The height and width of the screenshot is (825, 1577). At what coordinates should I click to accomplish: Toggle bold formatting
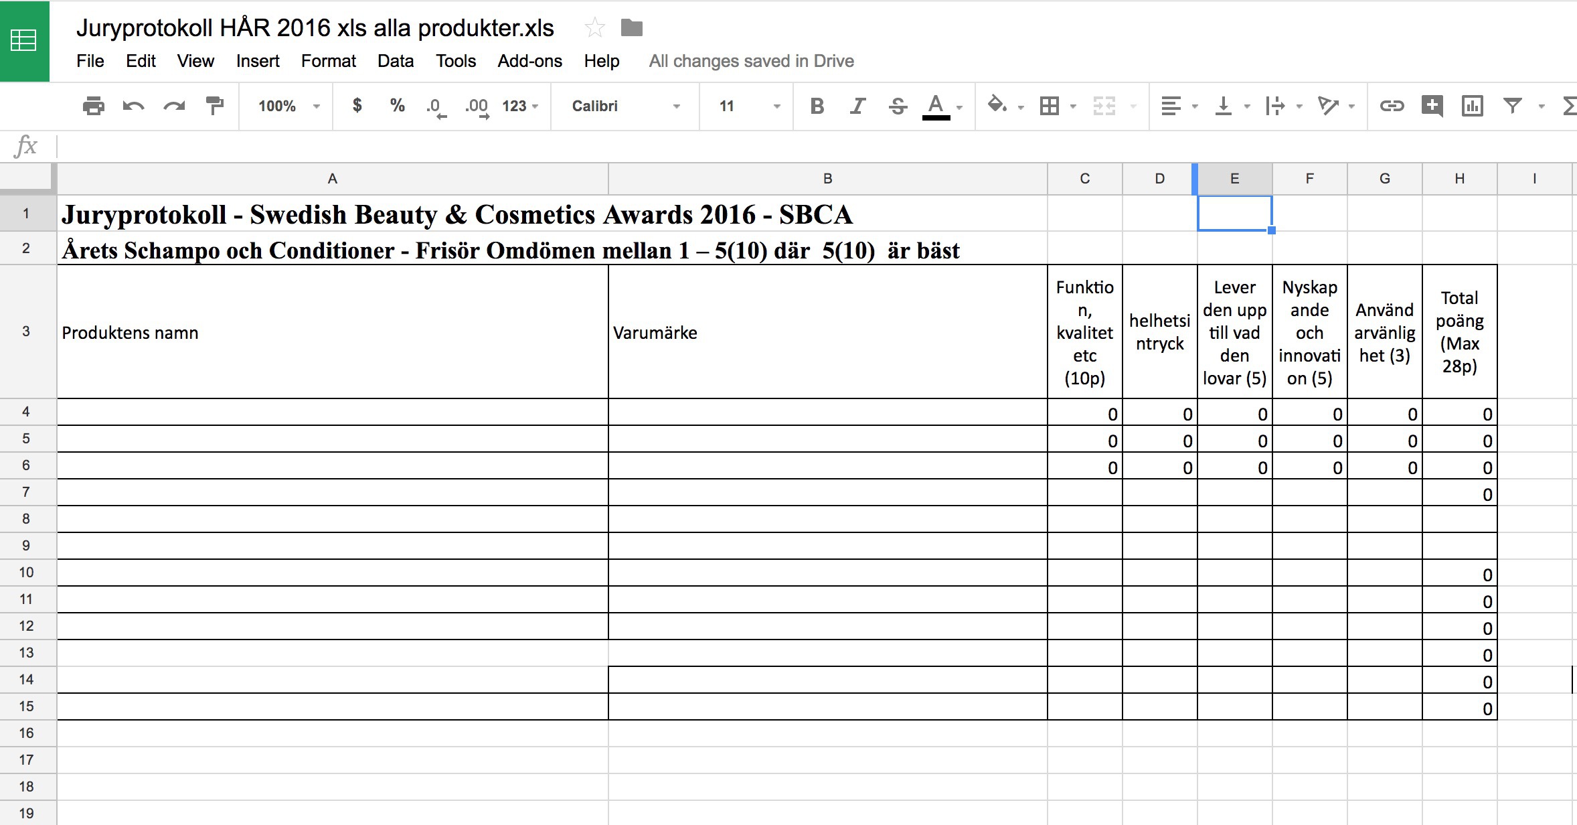817,106
